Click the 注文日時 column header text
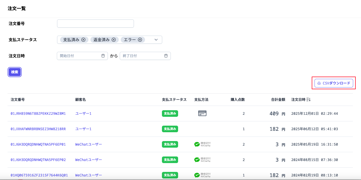The width and height of the screenshot is (361, 180). click(298, 100)
